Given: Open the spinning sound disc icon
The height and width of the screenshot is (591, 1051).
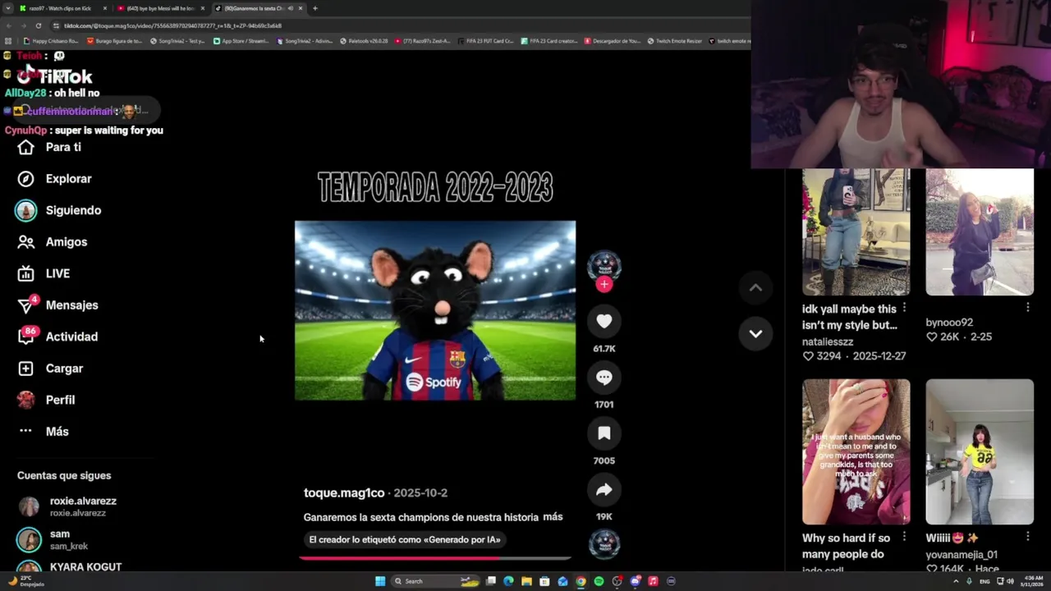Looking at the screenshot, I should [604, 544].
